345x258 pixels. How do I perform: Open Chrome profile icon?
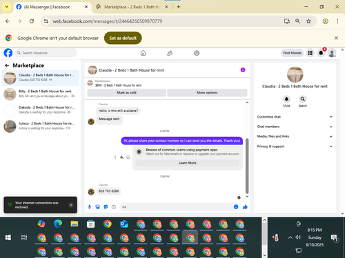325,21
